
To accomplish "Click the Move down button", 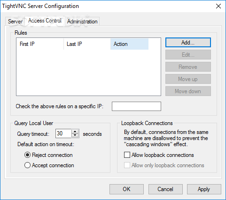I will pos(188,91).
